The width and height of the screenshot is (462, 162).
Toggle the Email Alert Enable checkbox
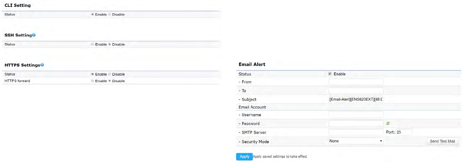(x=330, y=74)
